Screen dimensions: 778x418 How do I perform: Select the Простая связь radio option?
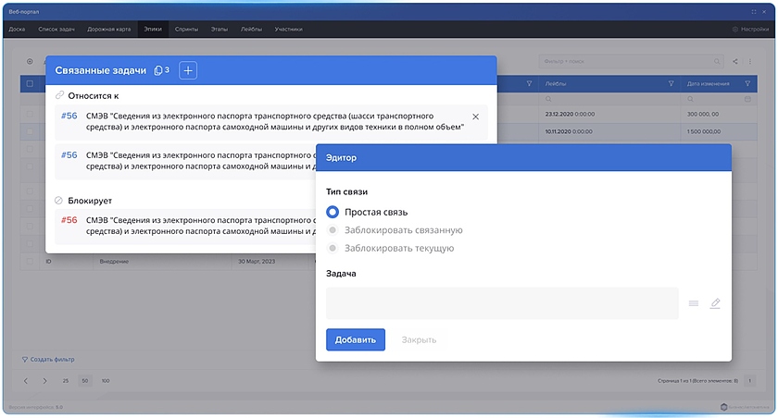(333, 212)
